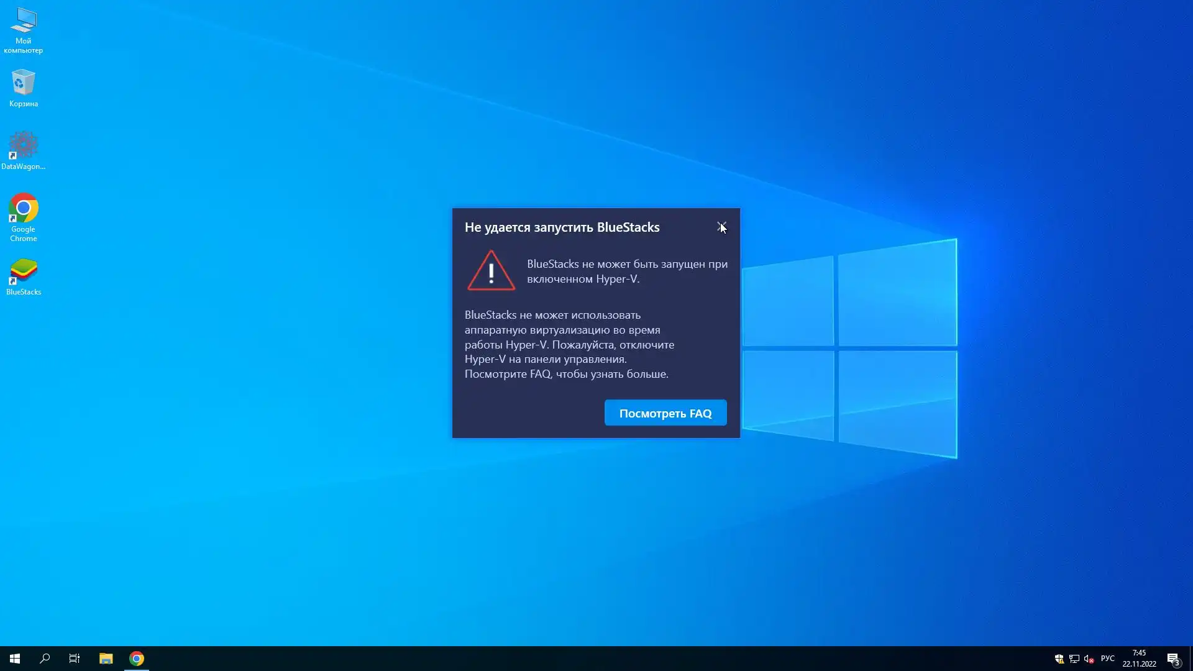Open Windows Security tray icon
Viewport: 1193px width, 671px height.
tap(1059, 659)
